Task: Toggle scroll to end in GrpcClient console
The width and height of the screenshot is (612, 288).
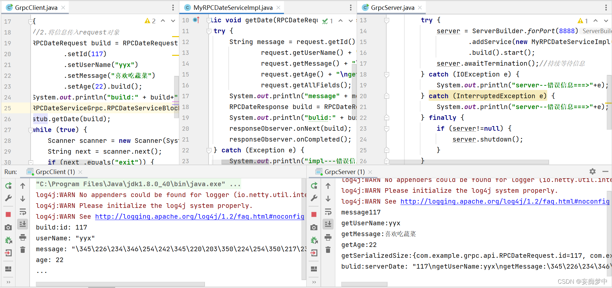Action: pyautogui.click(x=23, y=224)
